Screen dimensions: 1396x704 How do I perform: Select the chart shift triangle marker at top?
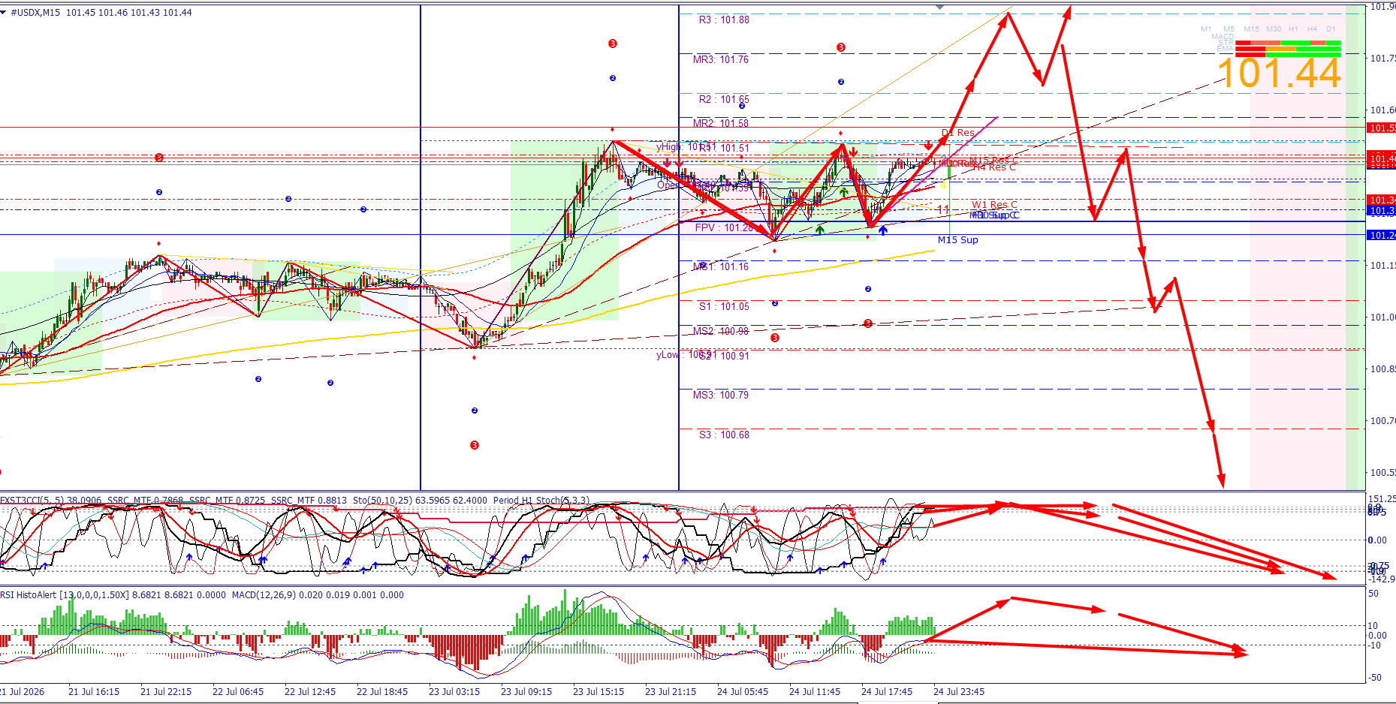(x=939, y=7)
